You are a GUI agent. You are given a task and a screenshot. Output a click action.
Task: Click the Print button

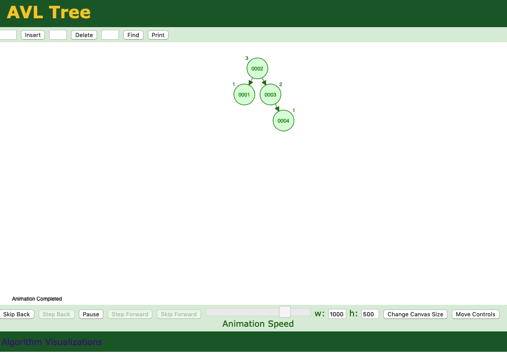coord(158,35)
